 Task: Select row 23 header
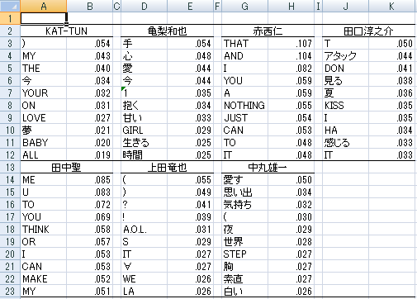click(10, 291)
